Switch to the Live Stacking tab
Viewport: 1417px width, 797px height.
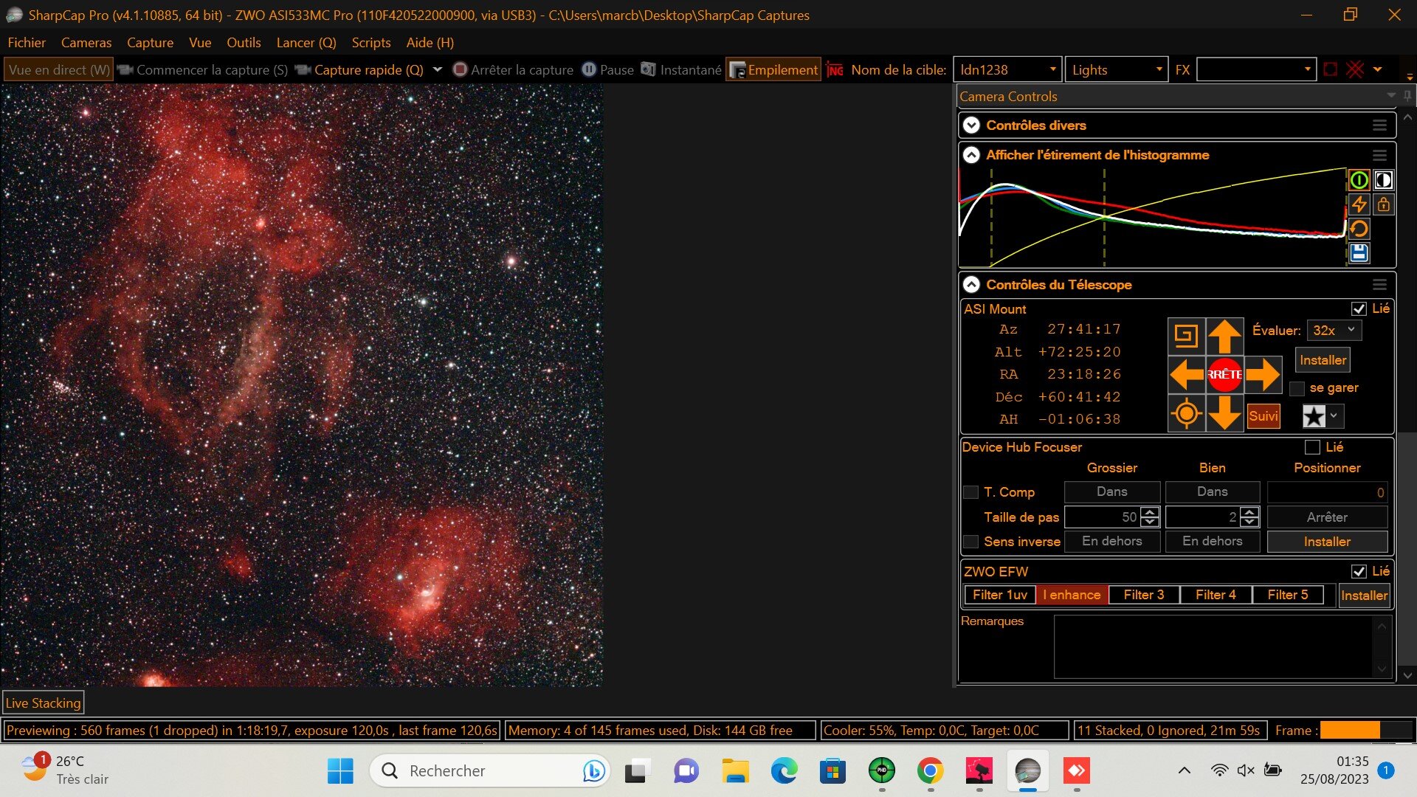(43, 703)
